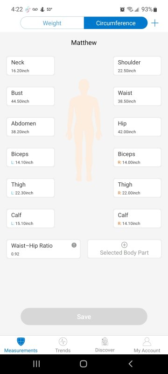Open the My Account person icon
This screenshot has height=374, width=168.
[x=147, y=342]
